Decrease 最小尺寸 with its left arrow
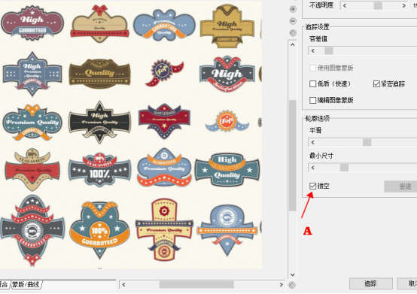 (313, 168)
